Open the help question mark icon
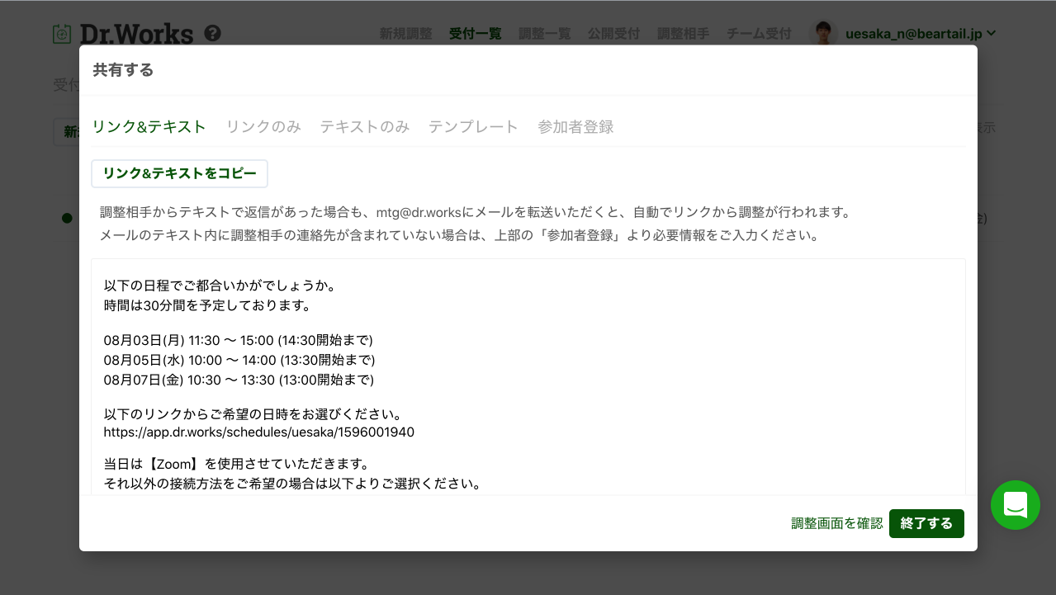Screen dimensions: 1056x595 point(212,33)
